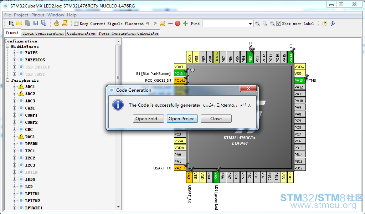The image size is (365, 214).
Task: Click ADC1 warning triangle icon
Action: (21, 87)
